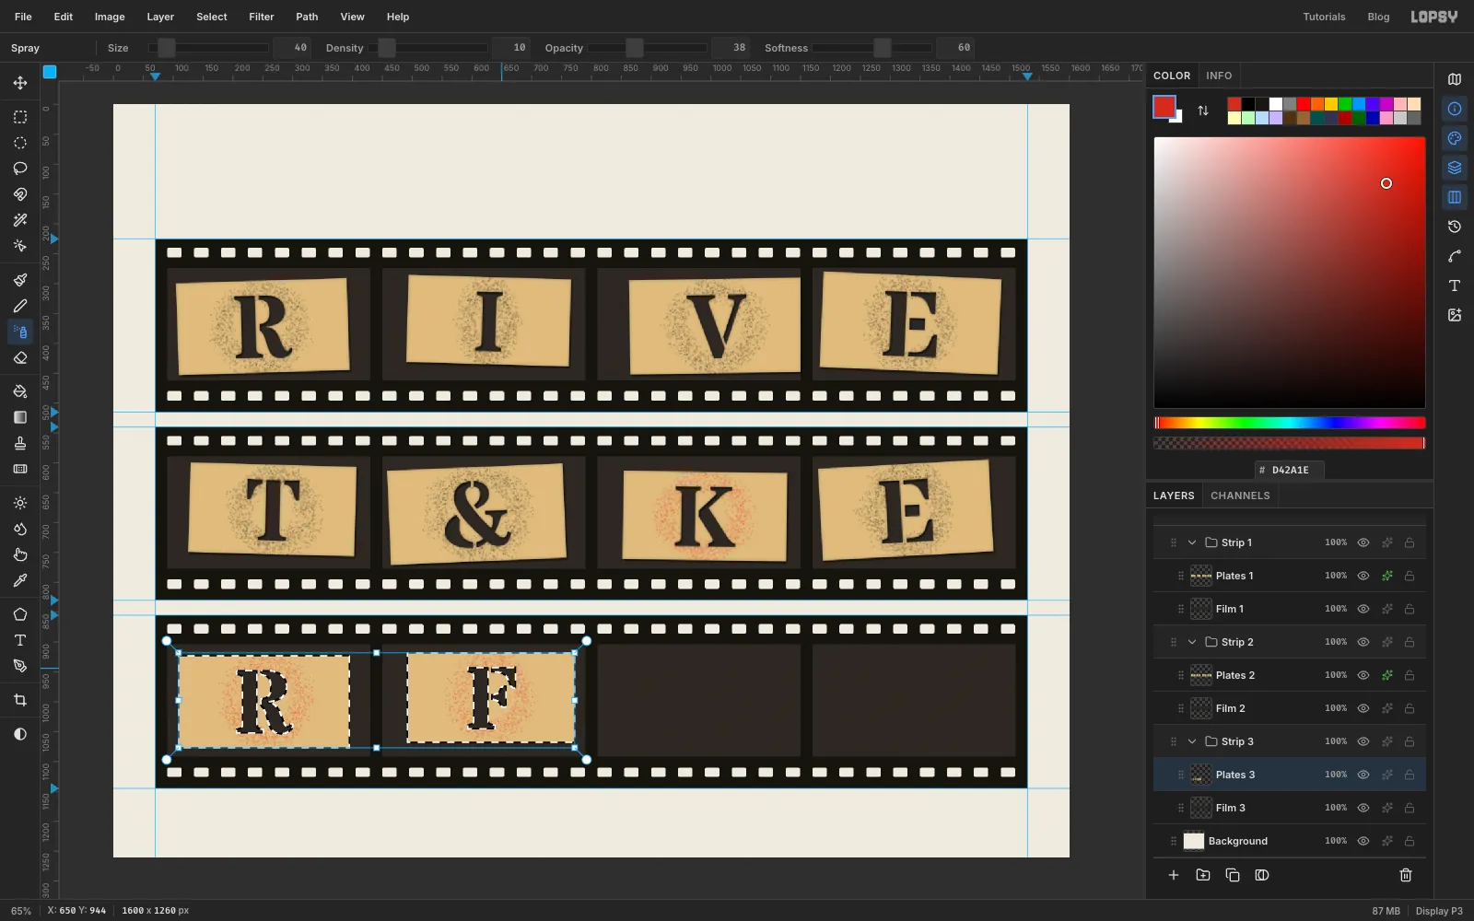The width and height of the screenshot is (1474, 921).
Task: Create a new layer group folder
Action: tap(1203, 875)
